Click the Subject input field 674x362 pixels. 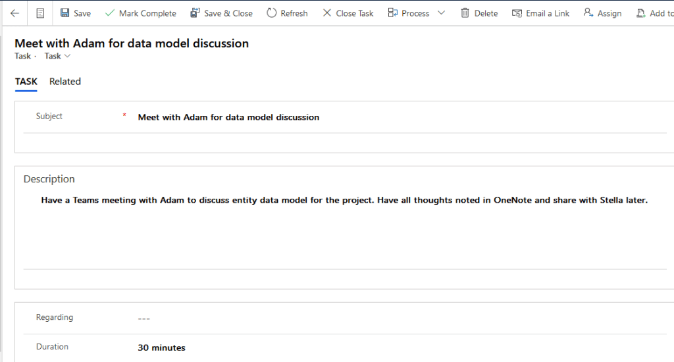click(x=395, y=117)
